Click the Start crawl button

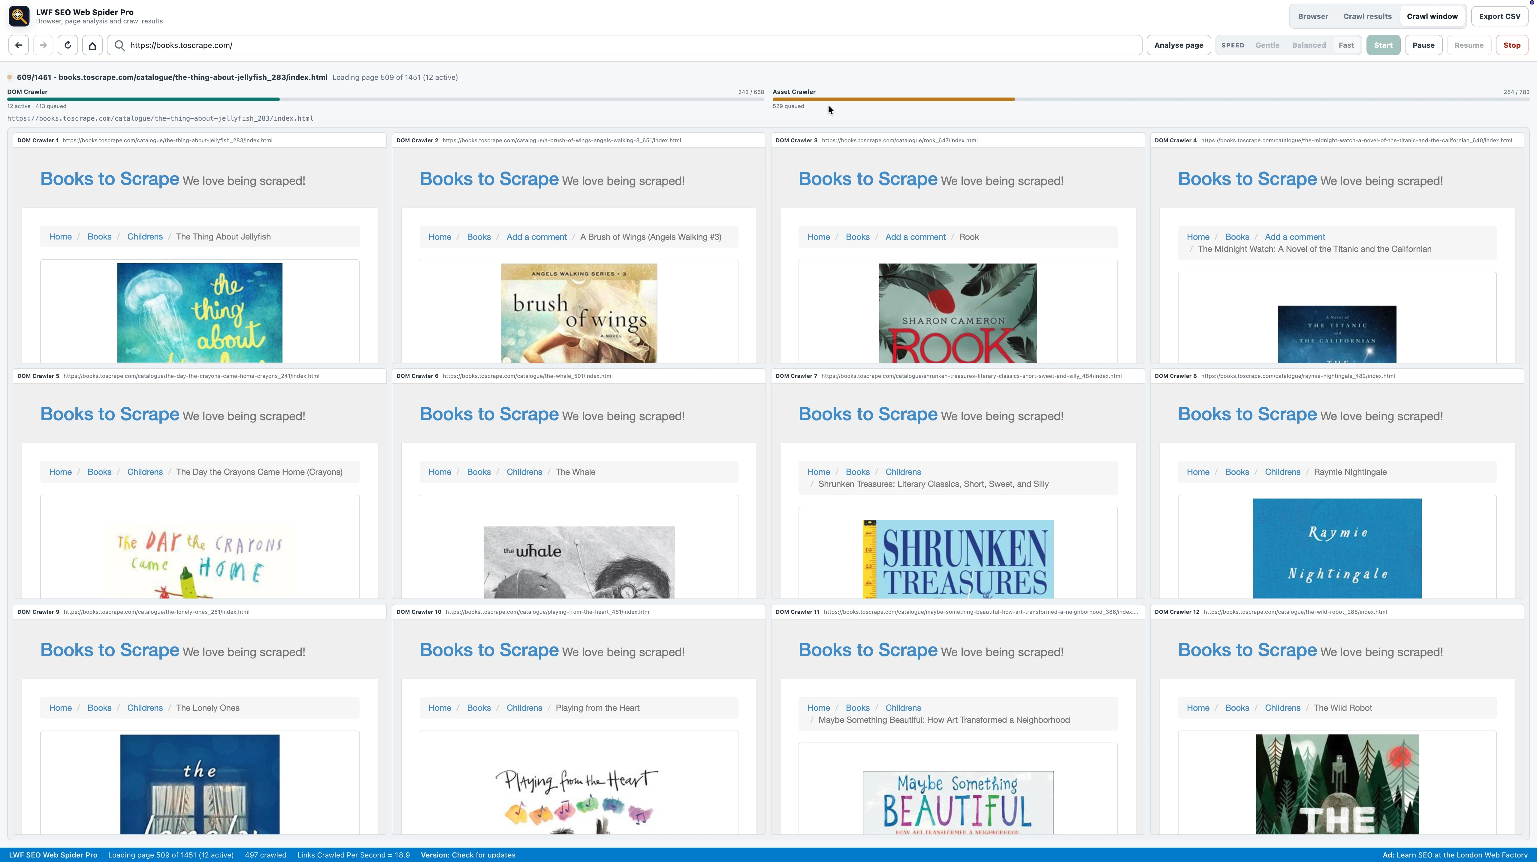point(1383,45)
